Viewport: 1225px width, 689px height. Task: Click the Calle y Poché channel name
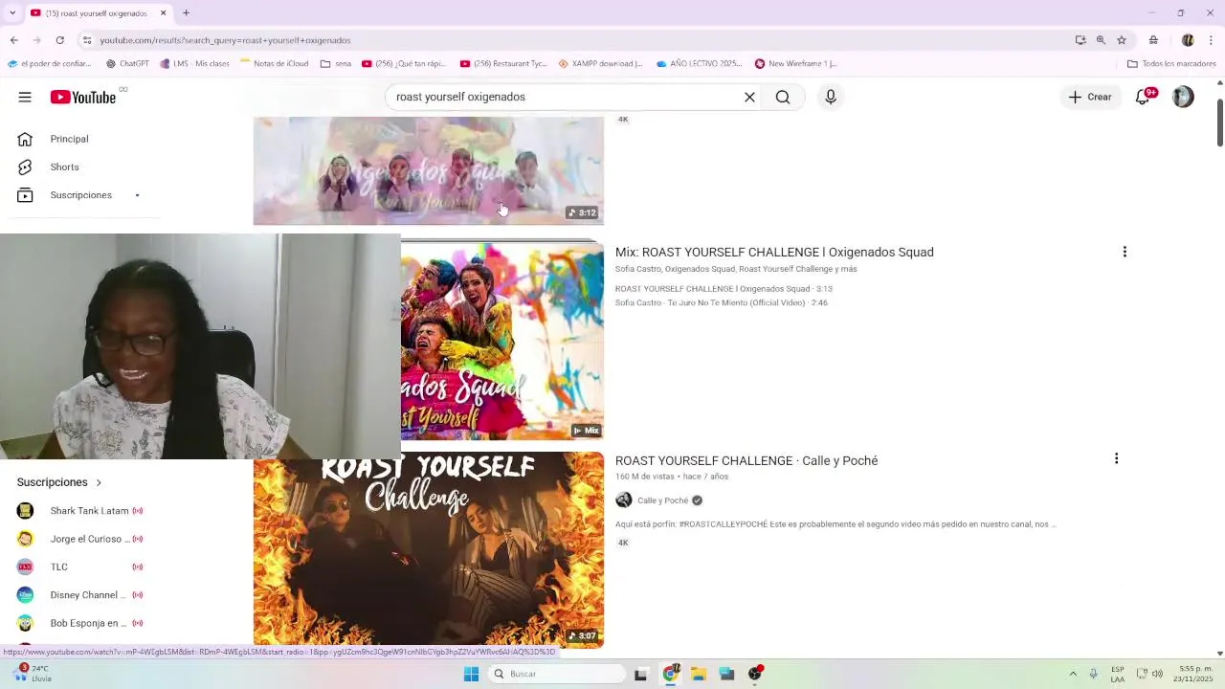coord(663,500)
